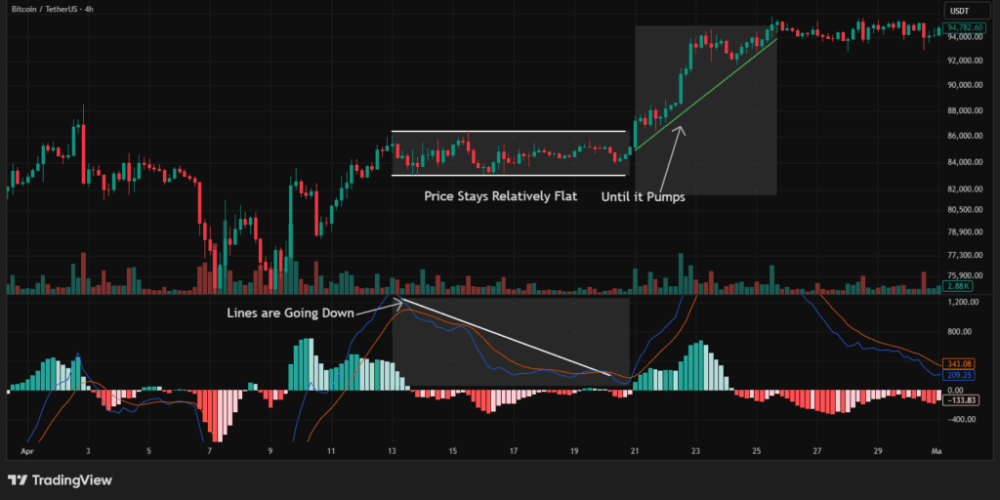
Task: Open the Bitcoin / TetherUS symbol title
Action: 54,10
